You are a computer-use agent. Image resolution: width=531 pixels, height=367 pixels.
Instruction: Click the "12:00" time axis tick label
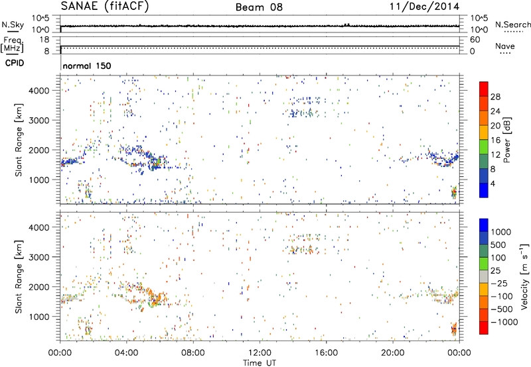[x=260, y=353]
